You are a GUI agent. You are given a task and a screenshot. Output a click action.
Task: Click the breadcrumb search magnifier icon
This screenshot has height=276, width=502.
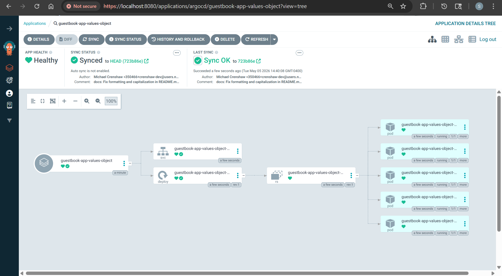pyautogui.click(x=55, y=23)
